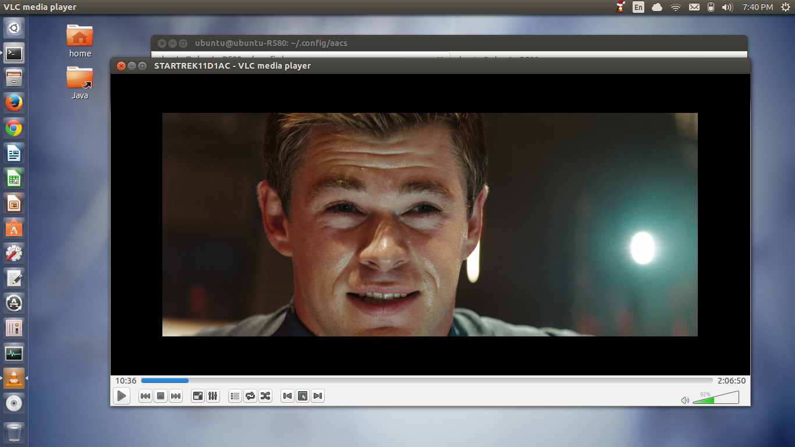This screenshot has width=795, height=447.
Task: Show the VLC playlist
Action: (x=235, y=396)
